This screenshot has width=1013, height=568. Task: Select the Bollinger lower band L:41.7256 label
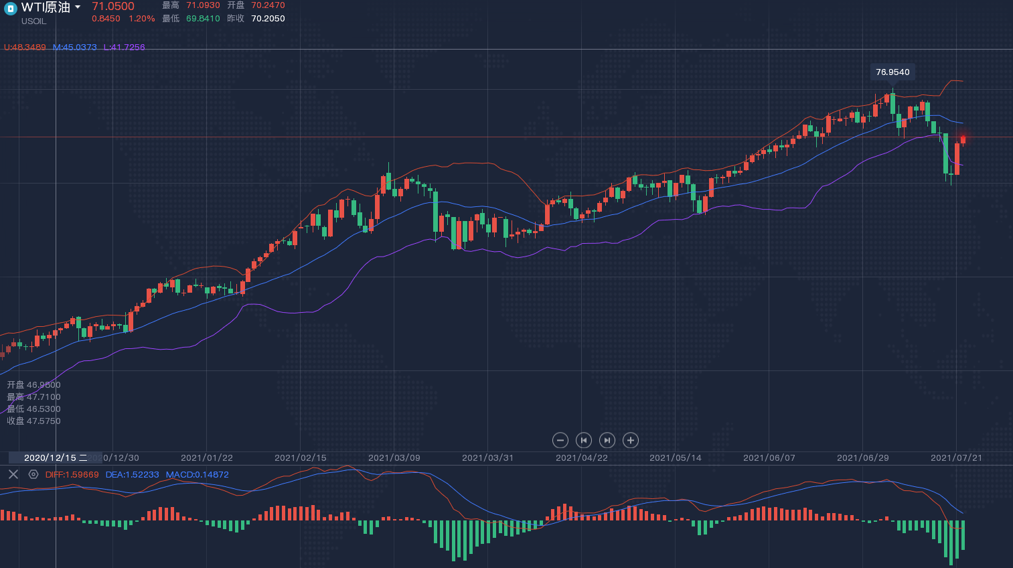coord(124,48)
